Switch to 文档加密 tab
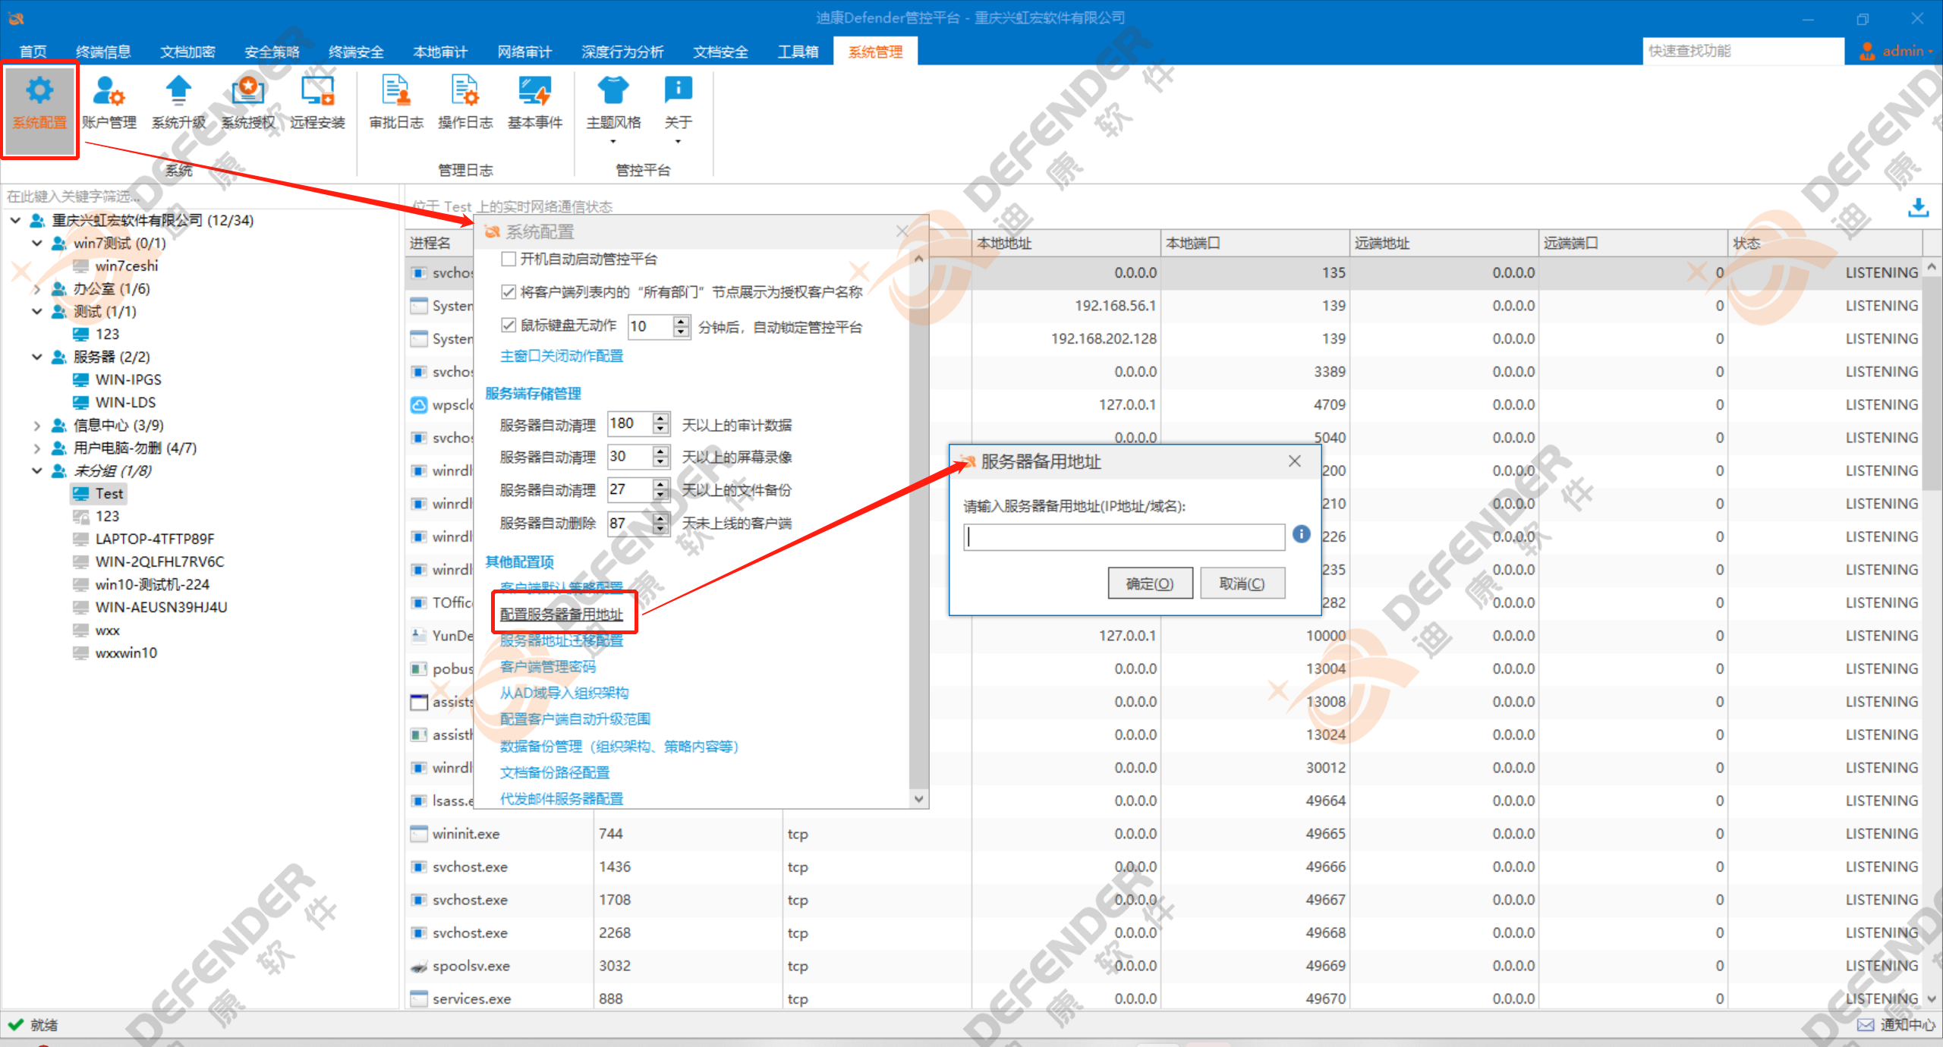The height and width of the screenshot is (1047, 1943). [x=187, y=52]
